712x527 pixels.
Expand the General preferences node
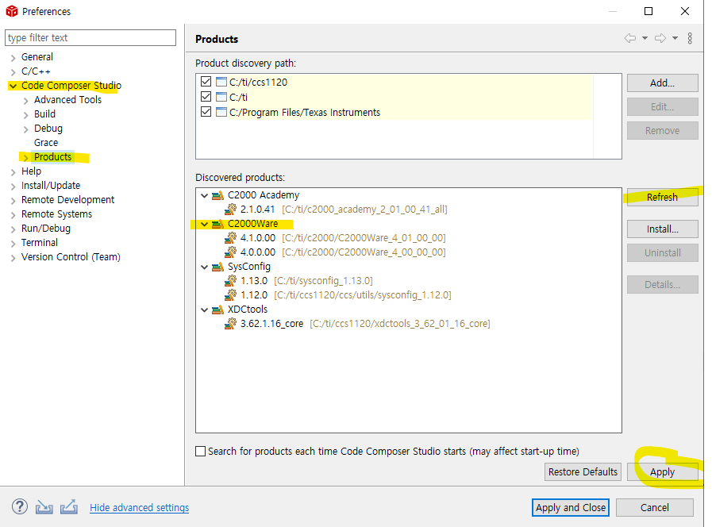point(13,58)
